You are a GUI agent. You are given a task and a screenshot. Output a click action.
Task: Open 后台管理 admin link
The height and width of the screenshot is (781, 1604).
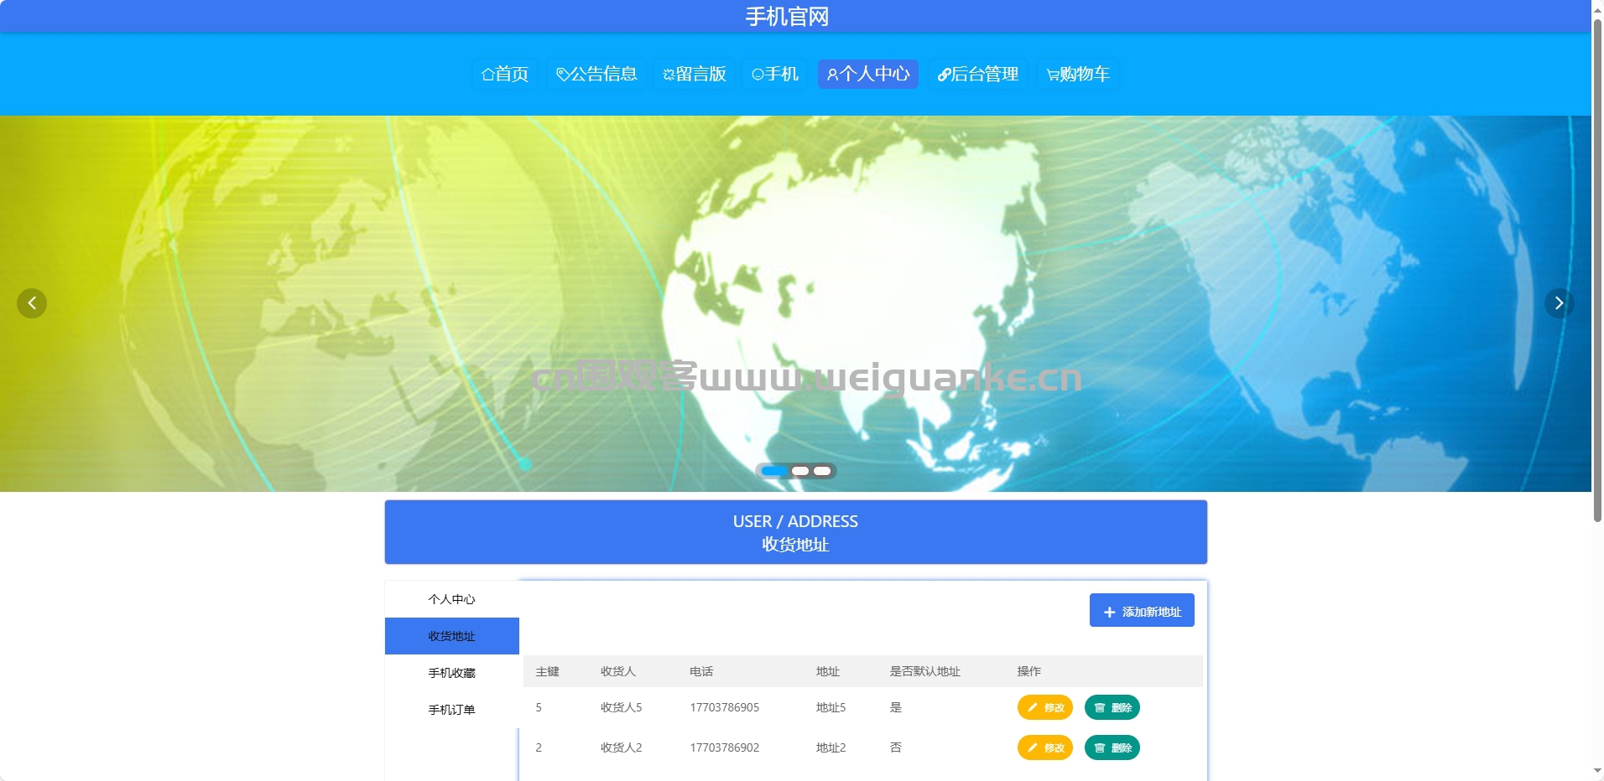coord(978,74)
